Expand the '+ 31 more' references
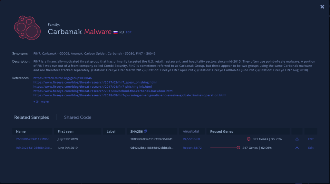 pos(41,101)
